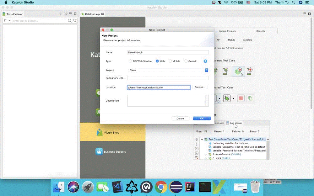Click the down arrow icon in Log Viewer
Screen dimensions: 314x196
(197, 153)
